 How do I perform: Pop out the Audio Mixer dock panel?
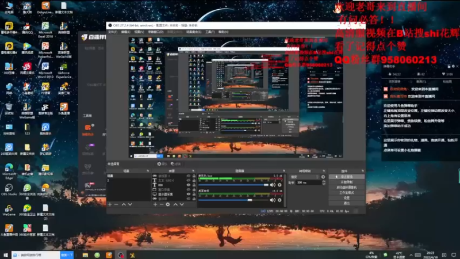[x=283, y=170]
